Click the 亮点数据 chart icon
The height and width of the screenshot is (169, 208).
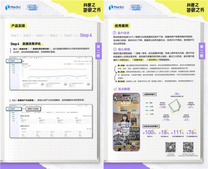(115, 89)
